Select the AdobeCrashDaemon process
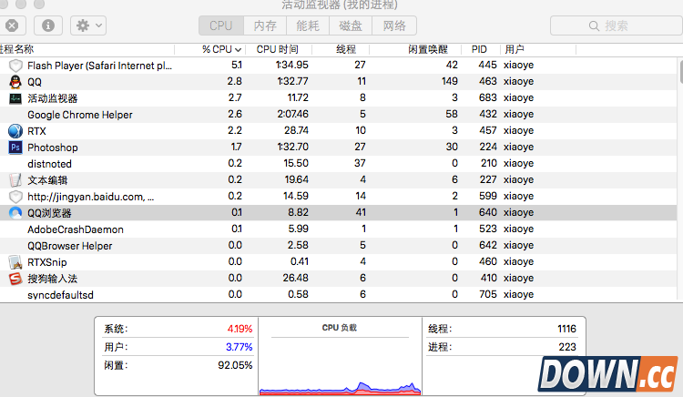Image resolution: width=683 pixels, height=397 pixels. 76,229
